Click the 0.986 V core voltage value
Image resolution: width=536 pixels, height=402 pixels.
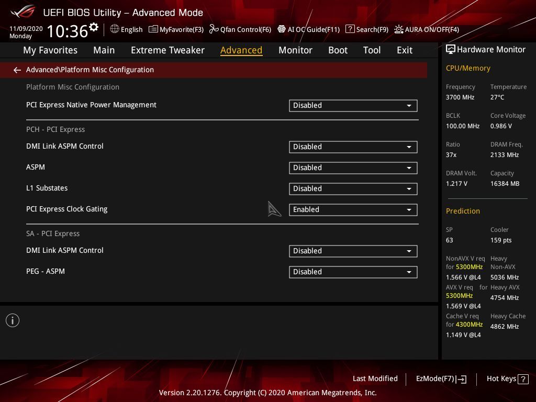coord(501,126)
